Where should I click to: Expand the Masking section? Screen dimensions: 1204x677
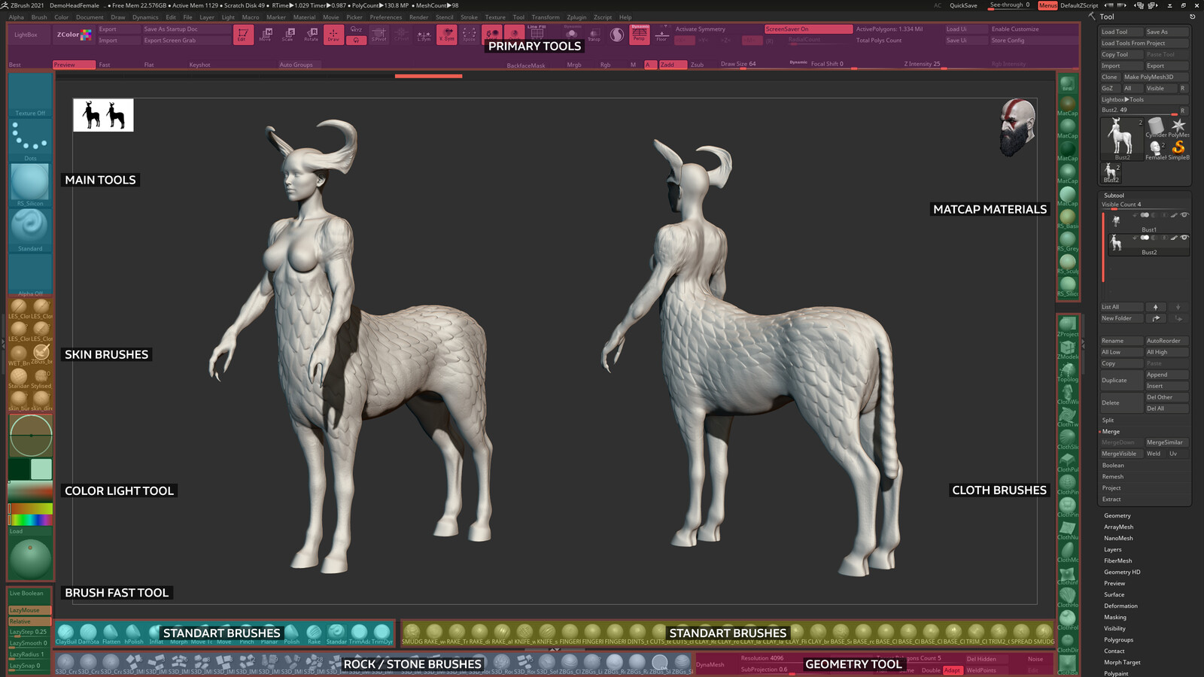[1115, 618]
